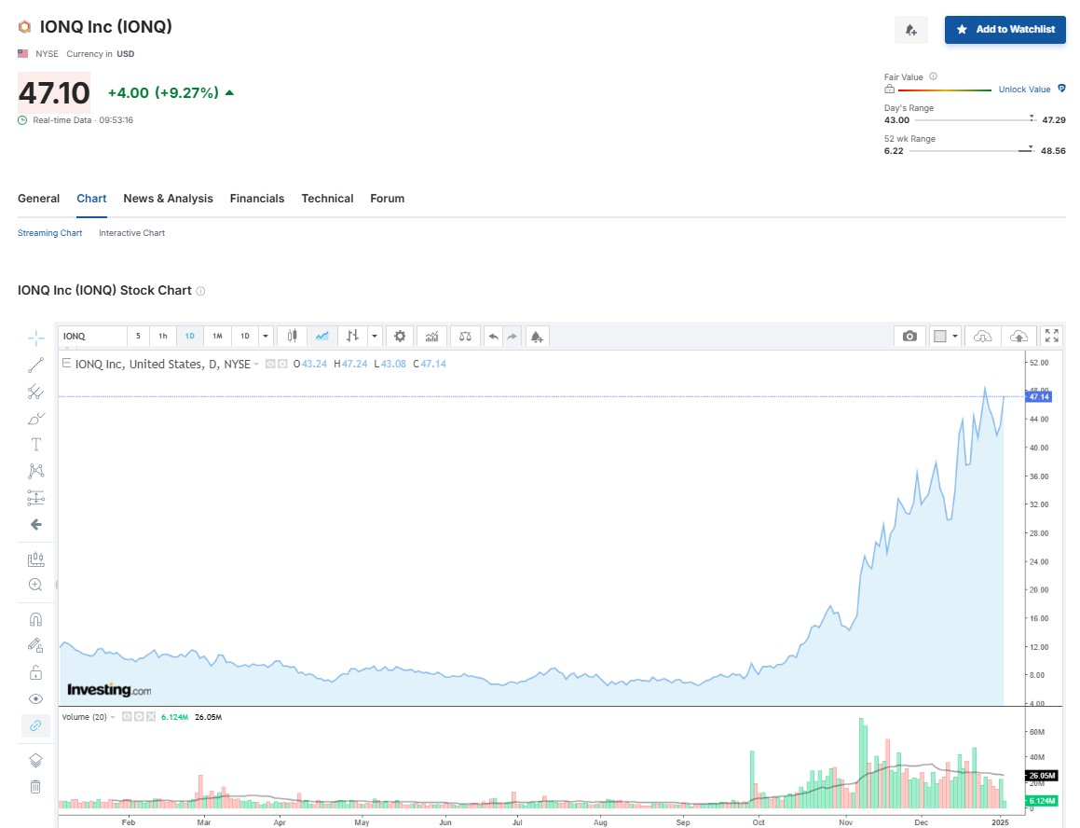1080x828 pixels.
Task: Open the News & Analysis tab
Action: tap(168, 199)
